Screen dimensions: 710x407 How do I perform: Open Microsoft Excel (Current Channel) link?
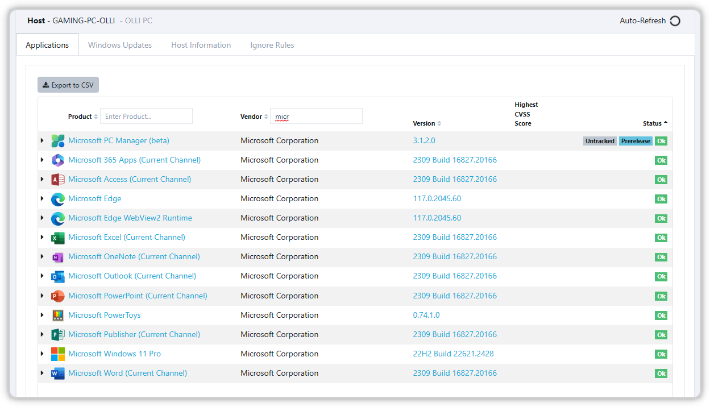tap(127, 237)
